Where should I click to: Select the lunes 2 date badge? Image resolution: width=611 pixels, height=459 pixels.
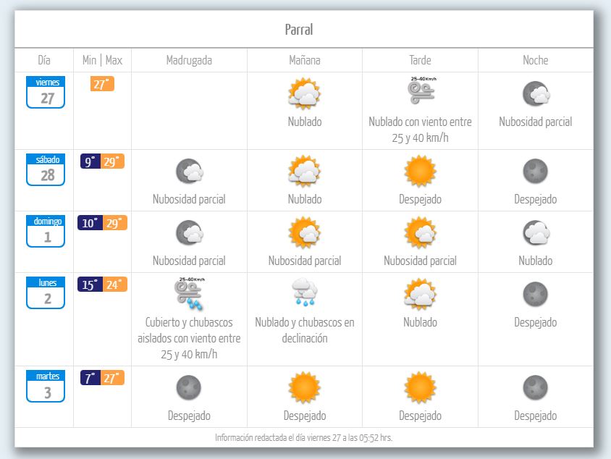(x=46, y=292)
